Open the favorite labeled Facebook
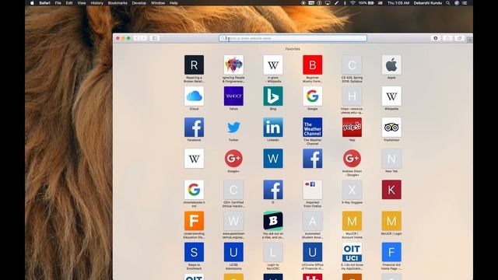The height and width of the screenshot is (280, 498). coord(194,128)
